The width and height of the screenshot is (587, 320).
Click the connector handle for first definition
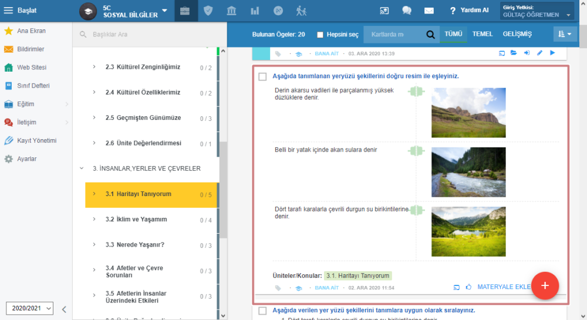[x=416, y=91]
